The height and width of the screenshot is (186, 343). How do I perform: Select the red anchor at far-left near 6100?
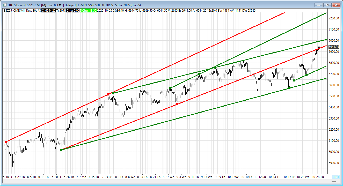tap(6, 142)
